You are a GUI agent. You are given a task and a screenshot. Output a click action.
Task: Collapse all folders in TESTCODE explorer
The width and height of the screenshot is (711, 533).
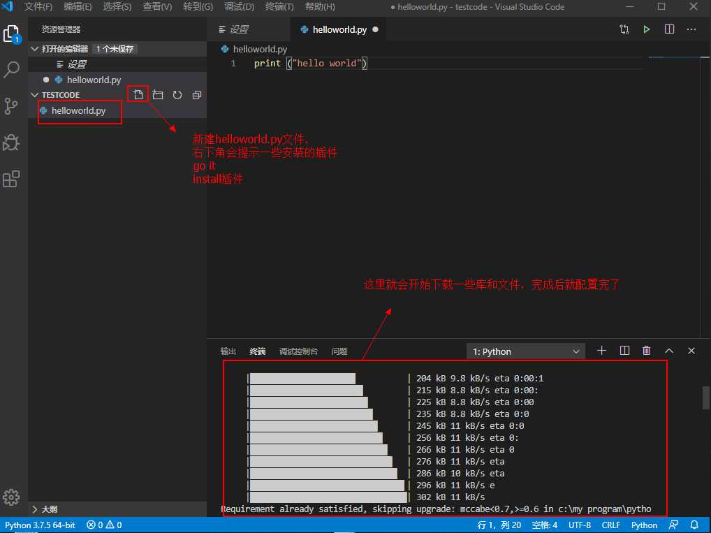[x=197, y=95]
